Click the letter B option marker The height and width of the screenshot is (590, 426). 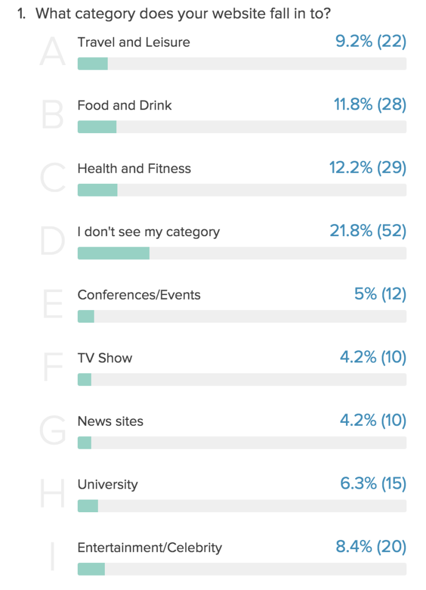pos(52,115)
